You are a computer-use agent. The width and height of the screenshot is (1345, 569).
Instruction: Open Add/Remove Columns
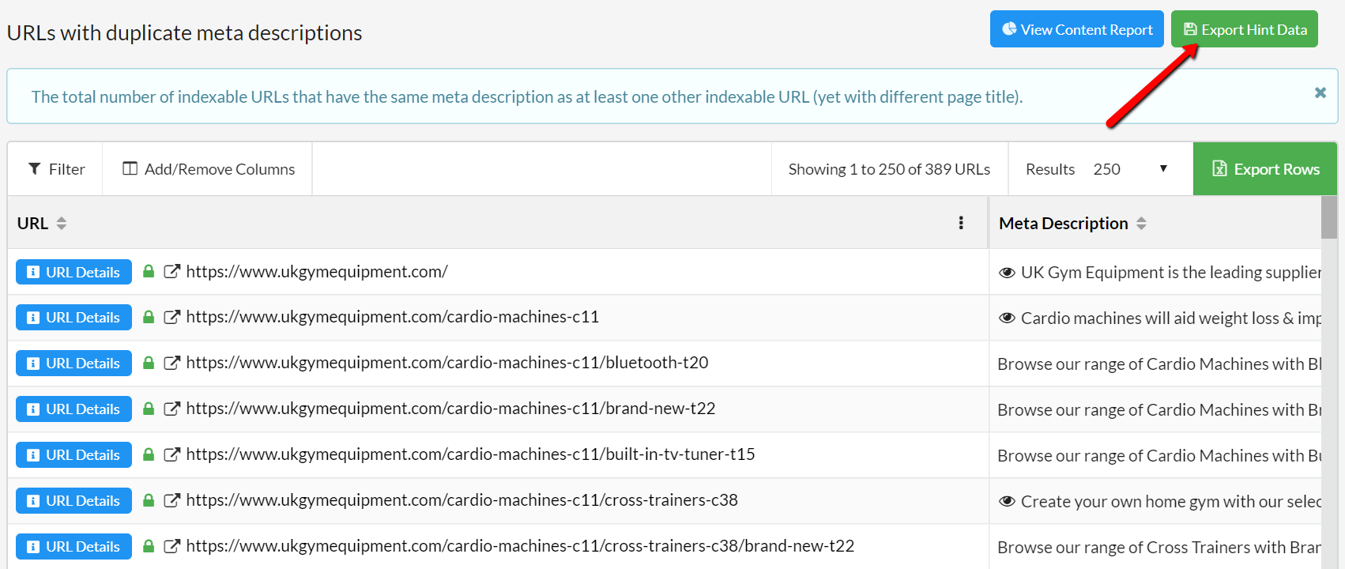208,169
